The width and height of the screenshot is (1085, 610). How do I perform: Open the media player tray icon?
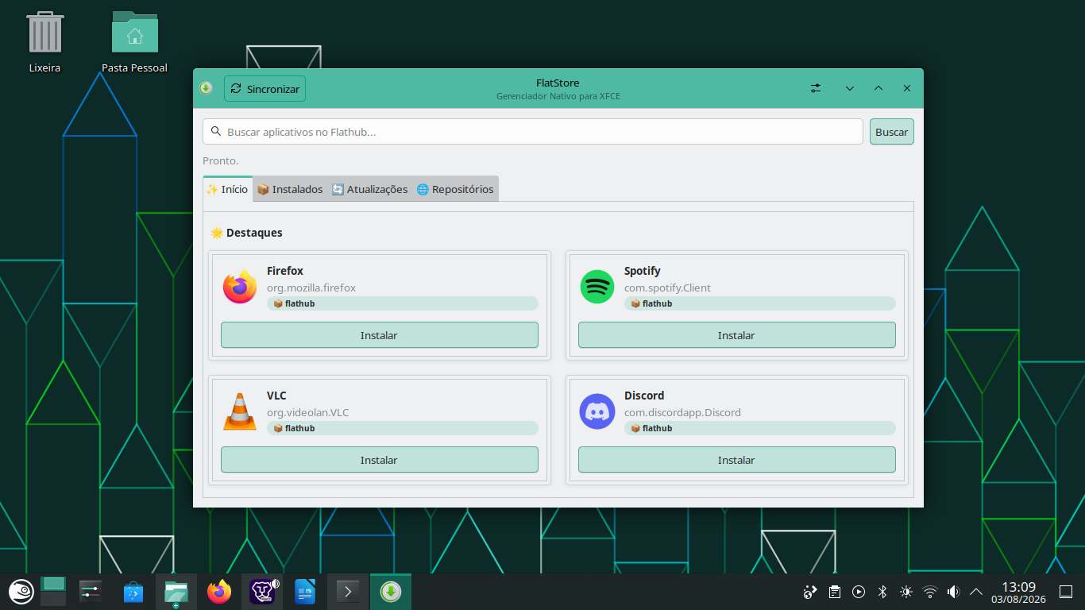pyautogui.click(x=859, y=592)
